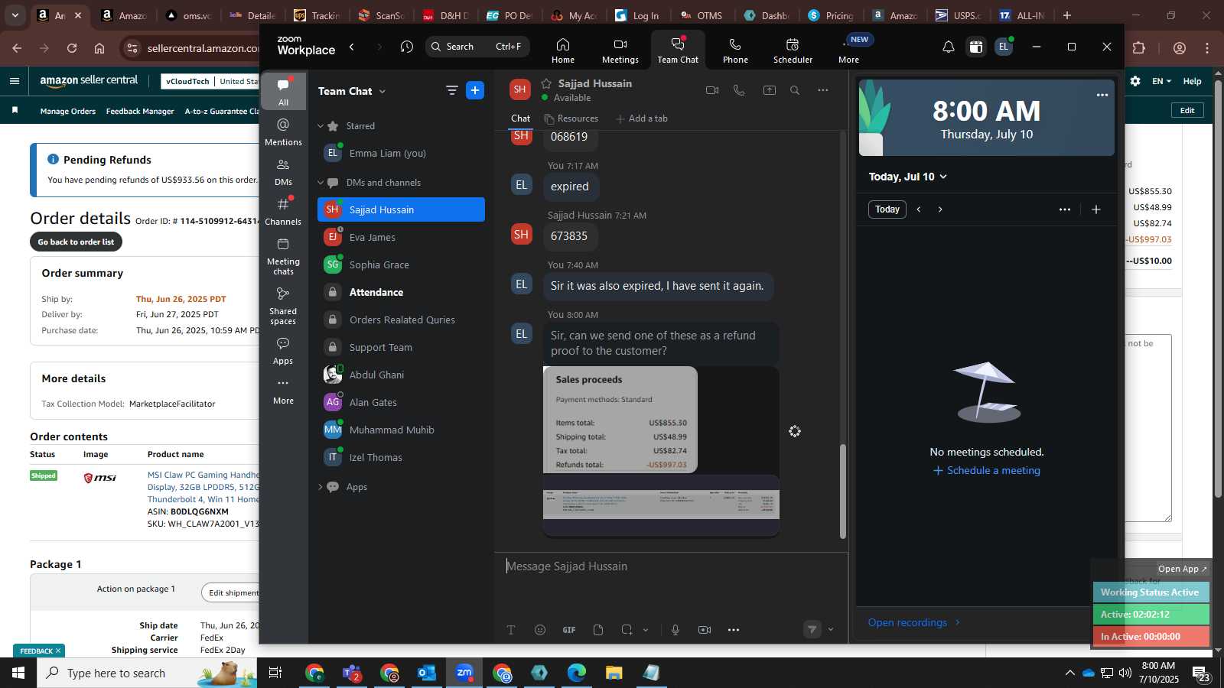Open chat header more options dots
The width and height of the screenshot is (1224, 688).
tap(822, 90)
